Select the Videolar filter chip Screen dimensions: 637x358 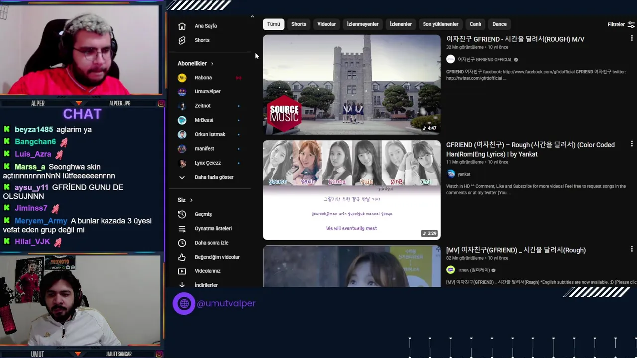pos(326,24)
